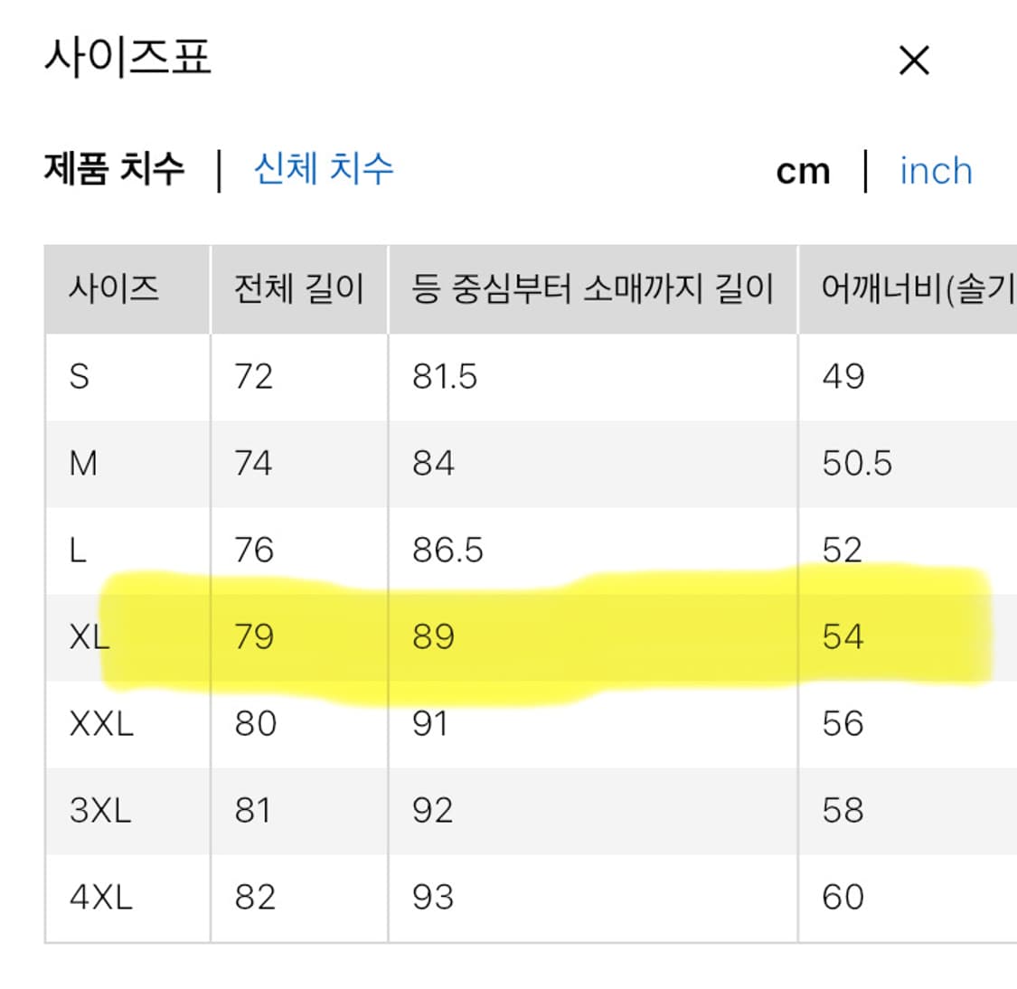1017x989 pixels.
Task: Close the 사이즈표 size chart popup
Action: (914, 60)
